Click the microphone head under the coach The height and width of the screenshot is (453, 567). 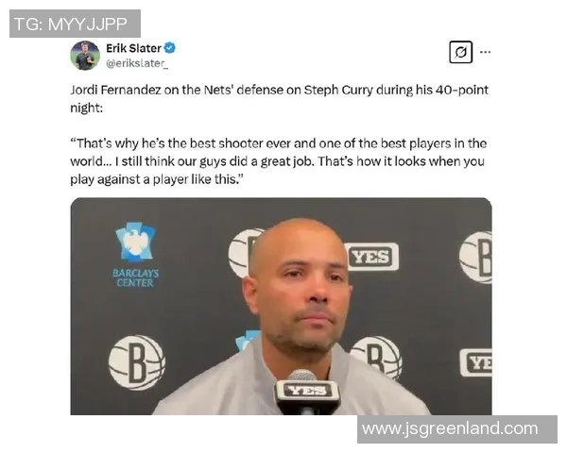[302, 375]
